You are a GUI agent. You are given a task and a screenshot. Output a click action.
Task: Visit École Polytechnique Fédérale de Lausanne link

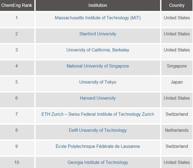coord(98,146)
